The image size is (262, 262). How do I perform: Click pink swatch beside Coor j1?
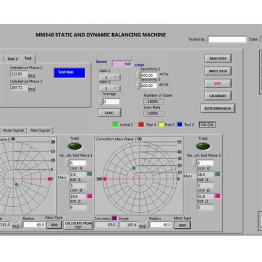90,196
